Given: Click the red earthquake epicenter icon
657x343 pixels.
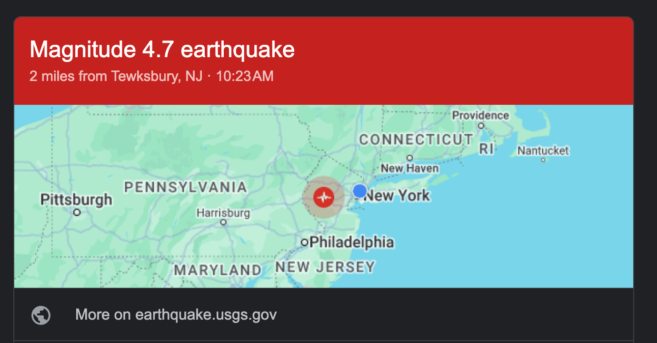Looking at the screenshot, I should (x=324, y=197).
